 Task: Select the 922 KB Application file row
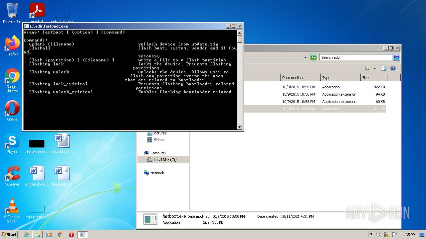(315, 87)
